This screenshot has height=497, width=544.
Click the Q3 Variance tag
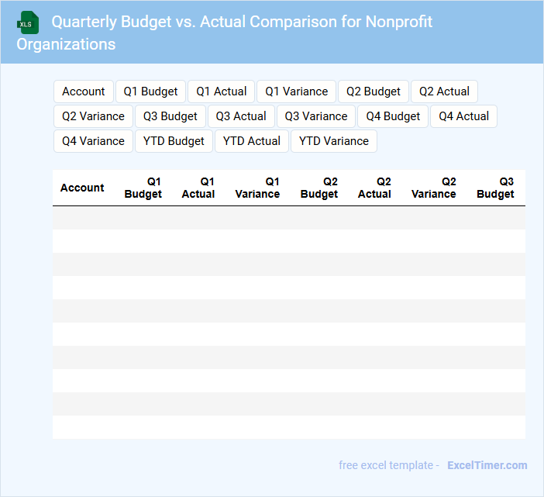click(x=316, y=116)
